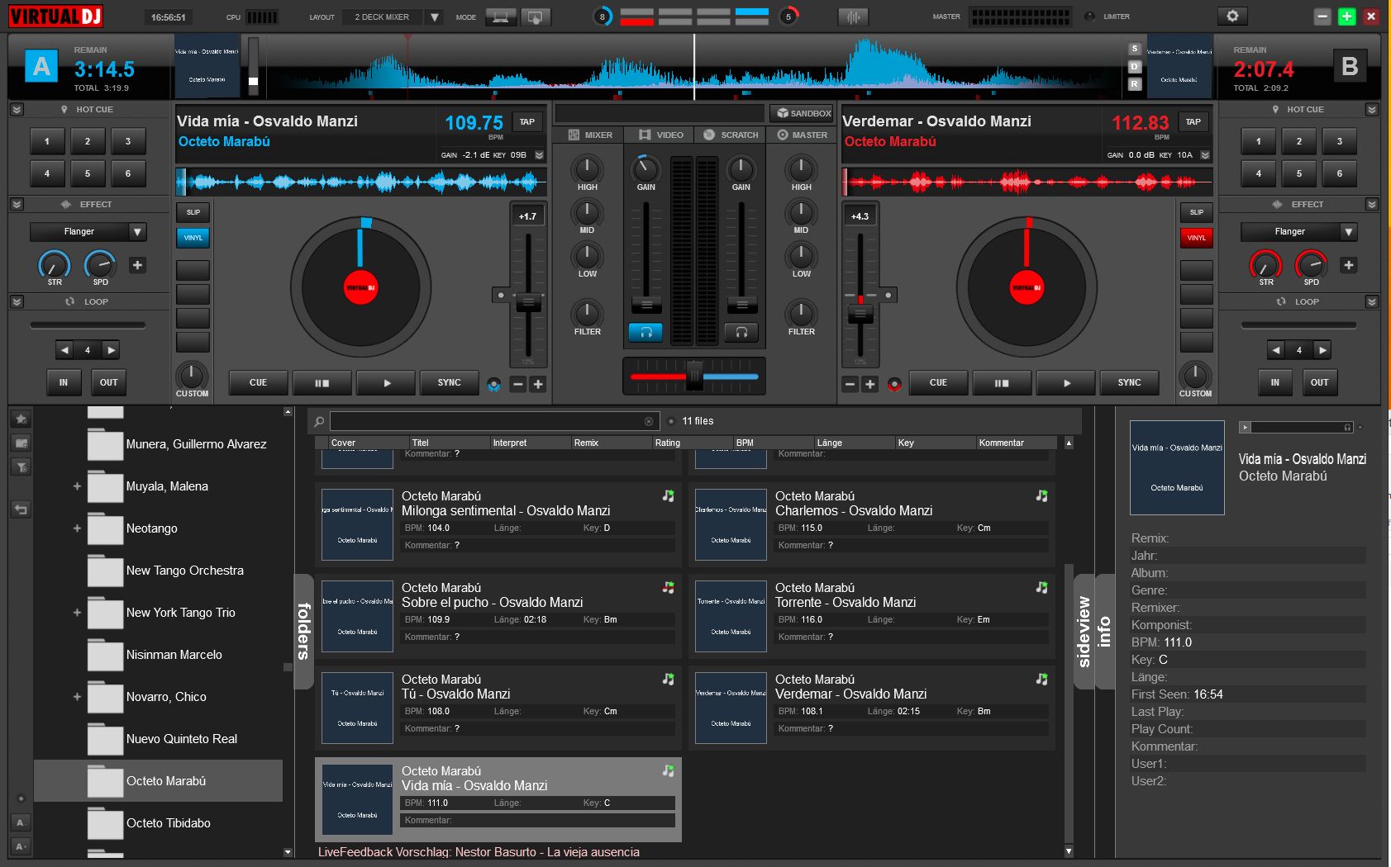This screenshot has width=1391, height=867.
Task: Add an effect slot on deck B plus icon
Action: [1349, 265]
